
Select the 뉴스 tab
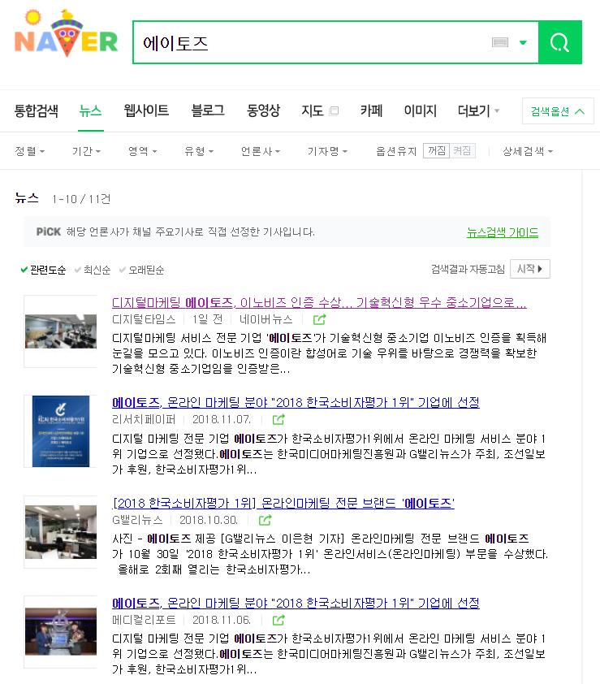point(91,110)
